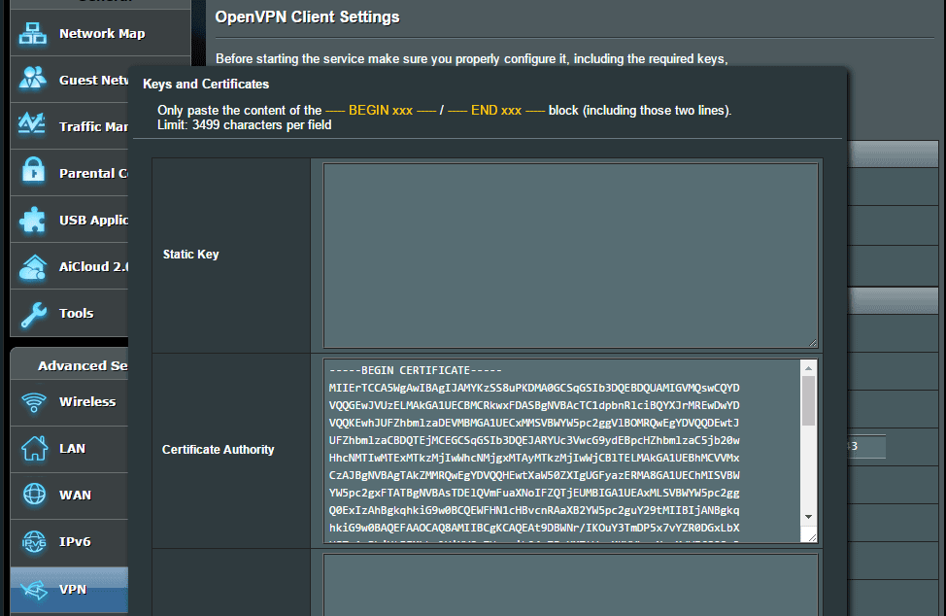Go to LAN settings
This screenshot has height=616, width=946.
pyautogui.click(x=69, y=448)
